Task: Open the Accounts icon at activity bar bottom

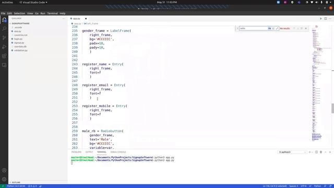Action: pos(4,170)
